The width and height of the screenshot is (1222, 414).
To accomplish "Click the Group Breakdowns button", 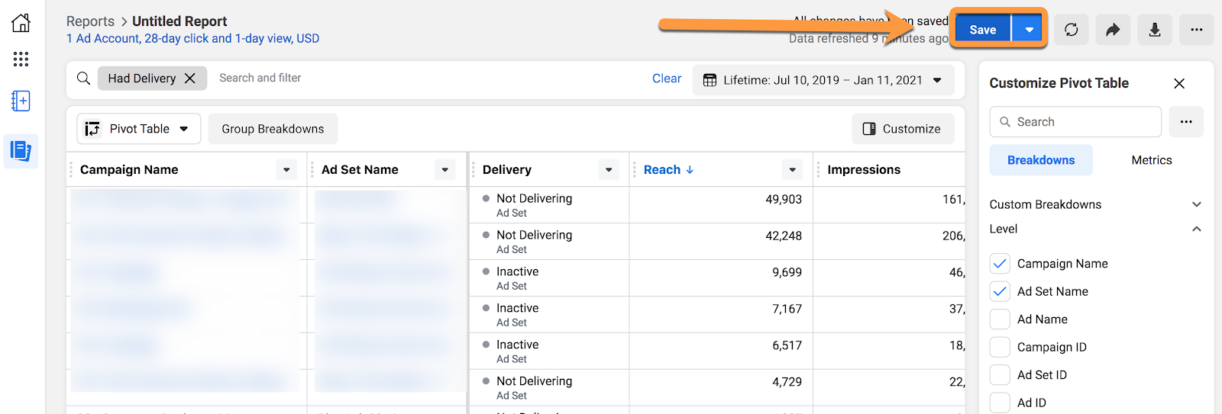I will pyautogui.click(x=273, y=129).
